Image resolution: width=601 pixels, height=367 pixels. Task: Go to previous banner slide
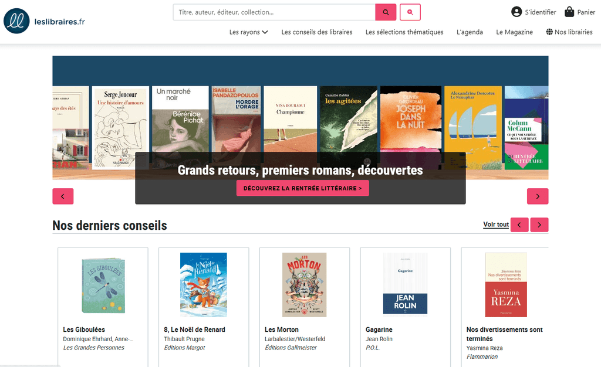click(63, 196)
